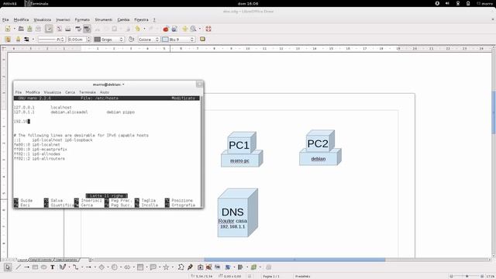Select the Text tool marked T
The height and width of the screenshot is (279, 496).
(53, 267)
